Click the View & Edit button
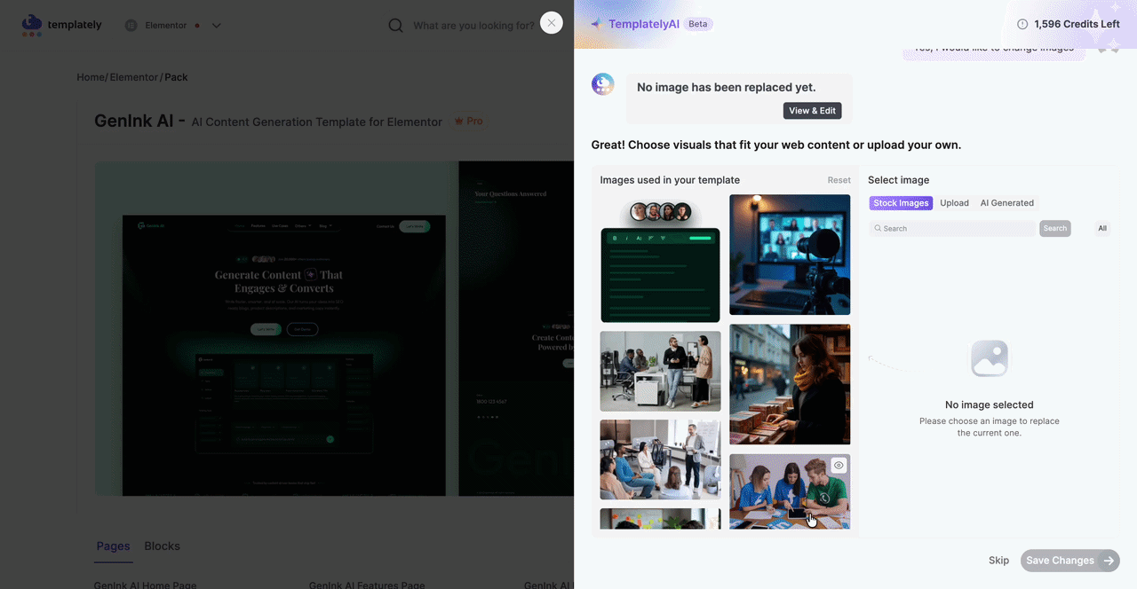Viewport: 1137px width, 589px height. pos(812,111)
